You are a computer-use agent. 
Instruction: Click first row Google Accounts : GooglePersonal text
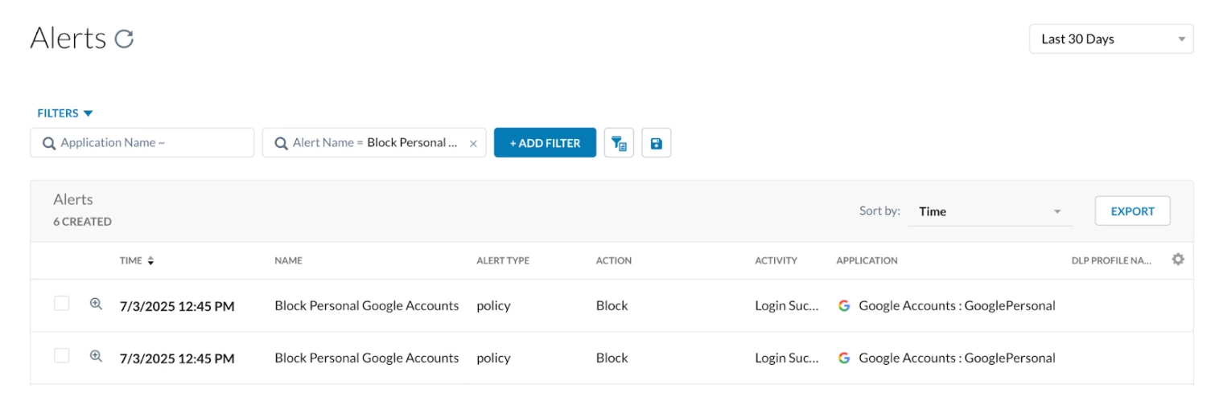pos(958,305)
